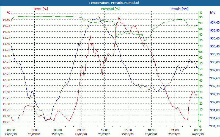This screenshot has width=220, height=137.
Task: Click the 25/03/20 date under 12:00
Action: pos(104,134)
